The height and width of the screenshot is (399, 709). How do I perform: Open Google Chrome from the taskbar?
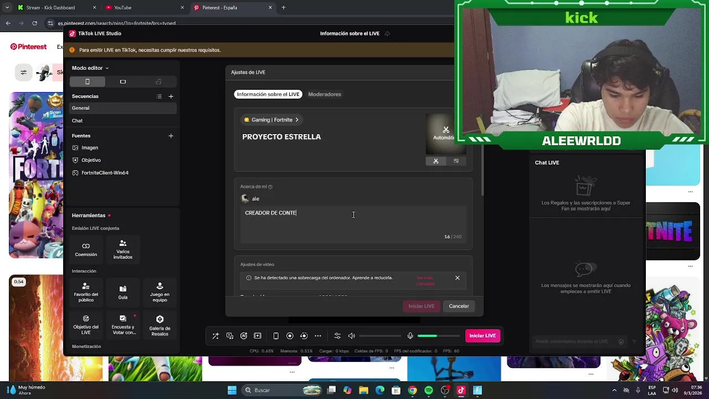(x=412, y=390)
